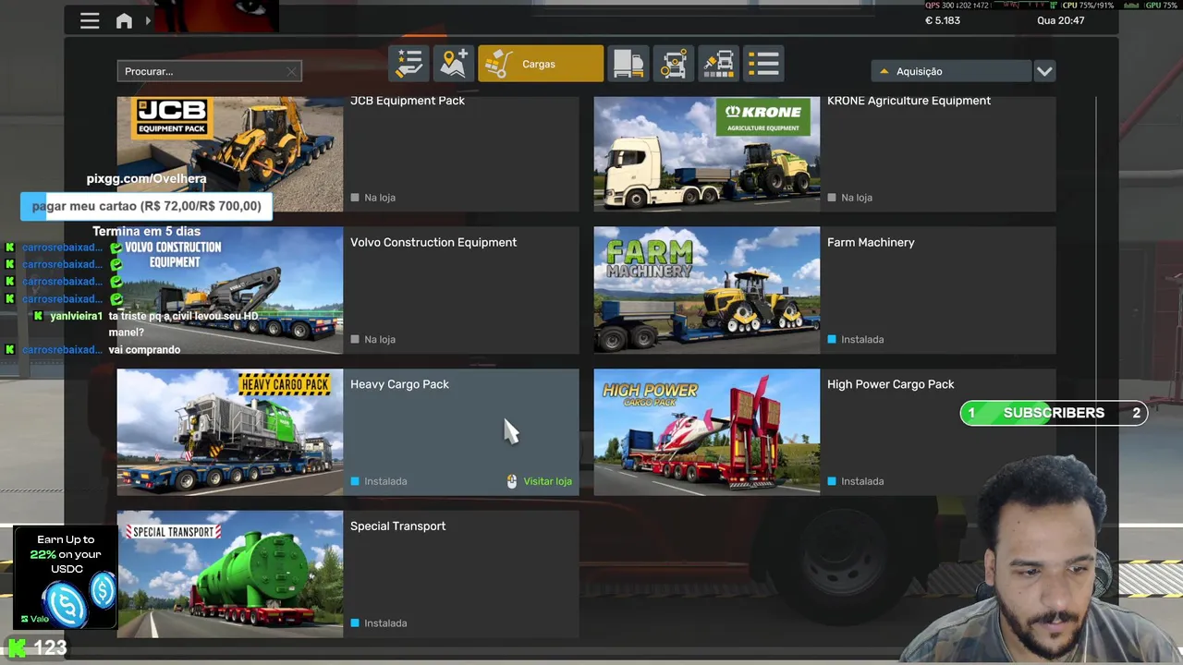Click the pagar meu cartao donation bar
This screenshot has height=665, width=1183.
[x=146, y=206]
